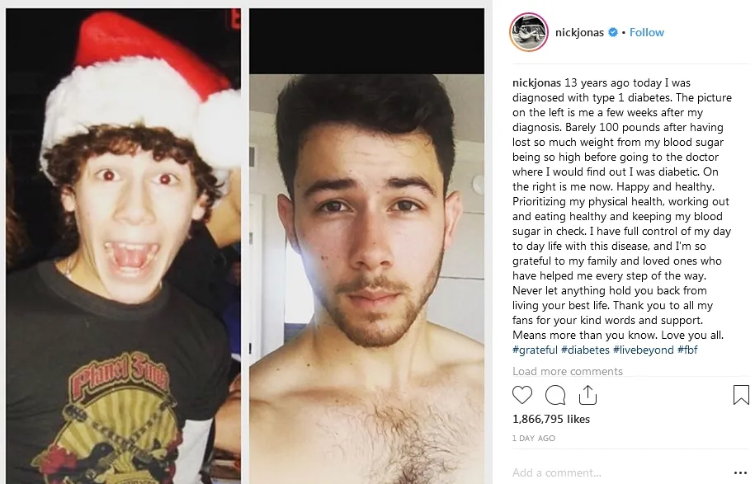Follow the nickjonas account
Image resolution: width=755 pixels, height=484 pixels.
pyautogui.click(x=647, y=32)
